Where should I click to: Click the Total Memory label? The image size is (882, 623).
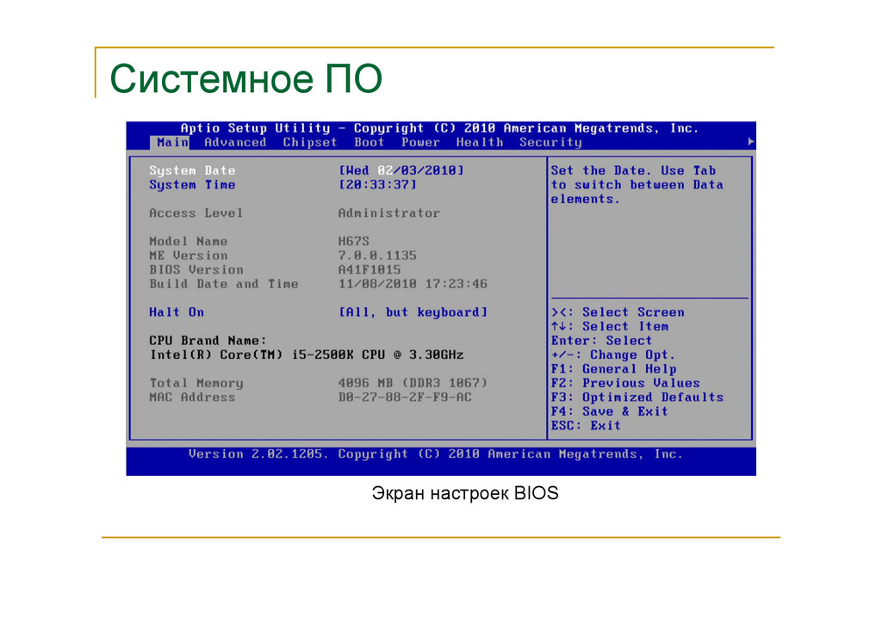coord(196,383)
